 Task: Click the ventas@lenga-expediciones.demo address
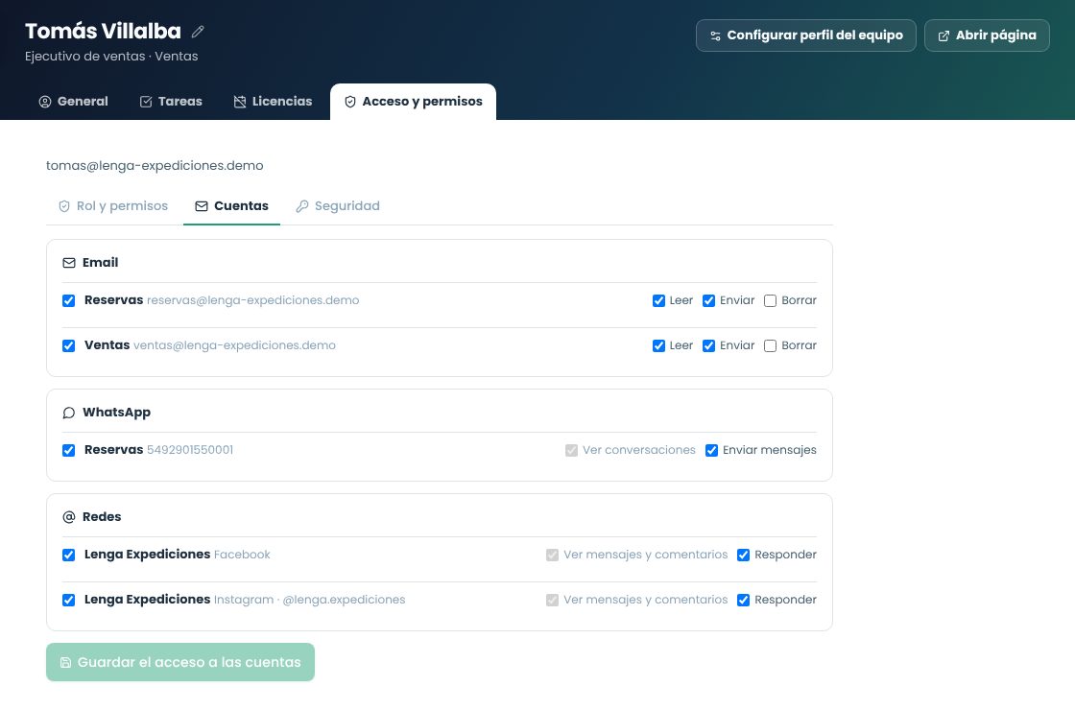[234, 345]
